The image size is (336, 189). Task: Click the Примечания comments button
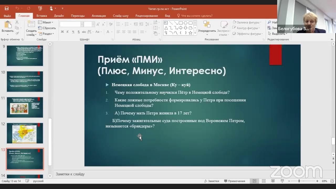click(x=234, y=181)
